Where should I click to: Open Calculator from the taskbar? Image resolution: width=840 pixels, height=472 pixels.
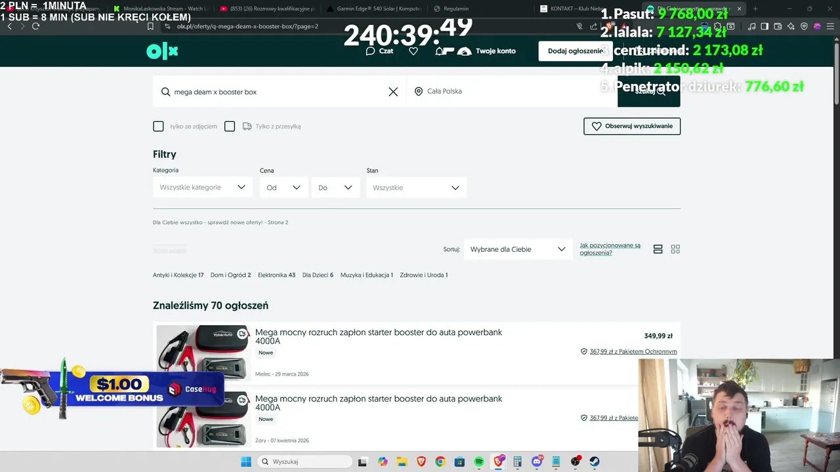pos(518,462)
